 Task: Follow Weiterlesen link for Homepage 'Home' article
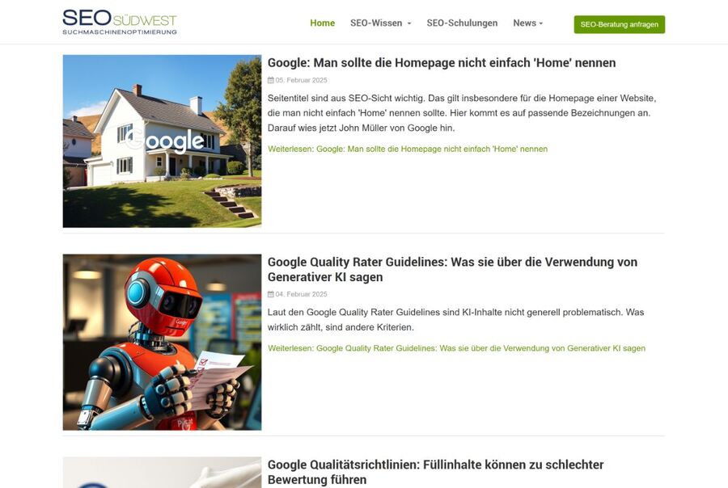click(408, 149)
